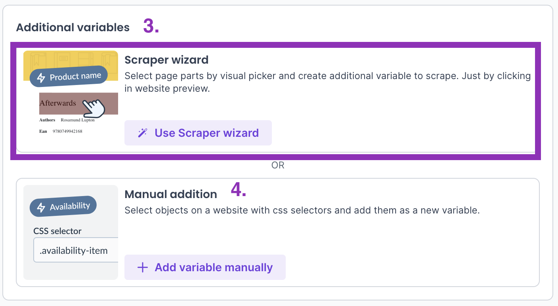Click the Manual addition preview thumbnail

71,232
